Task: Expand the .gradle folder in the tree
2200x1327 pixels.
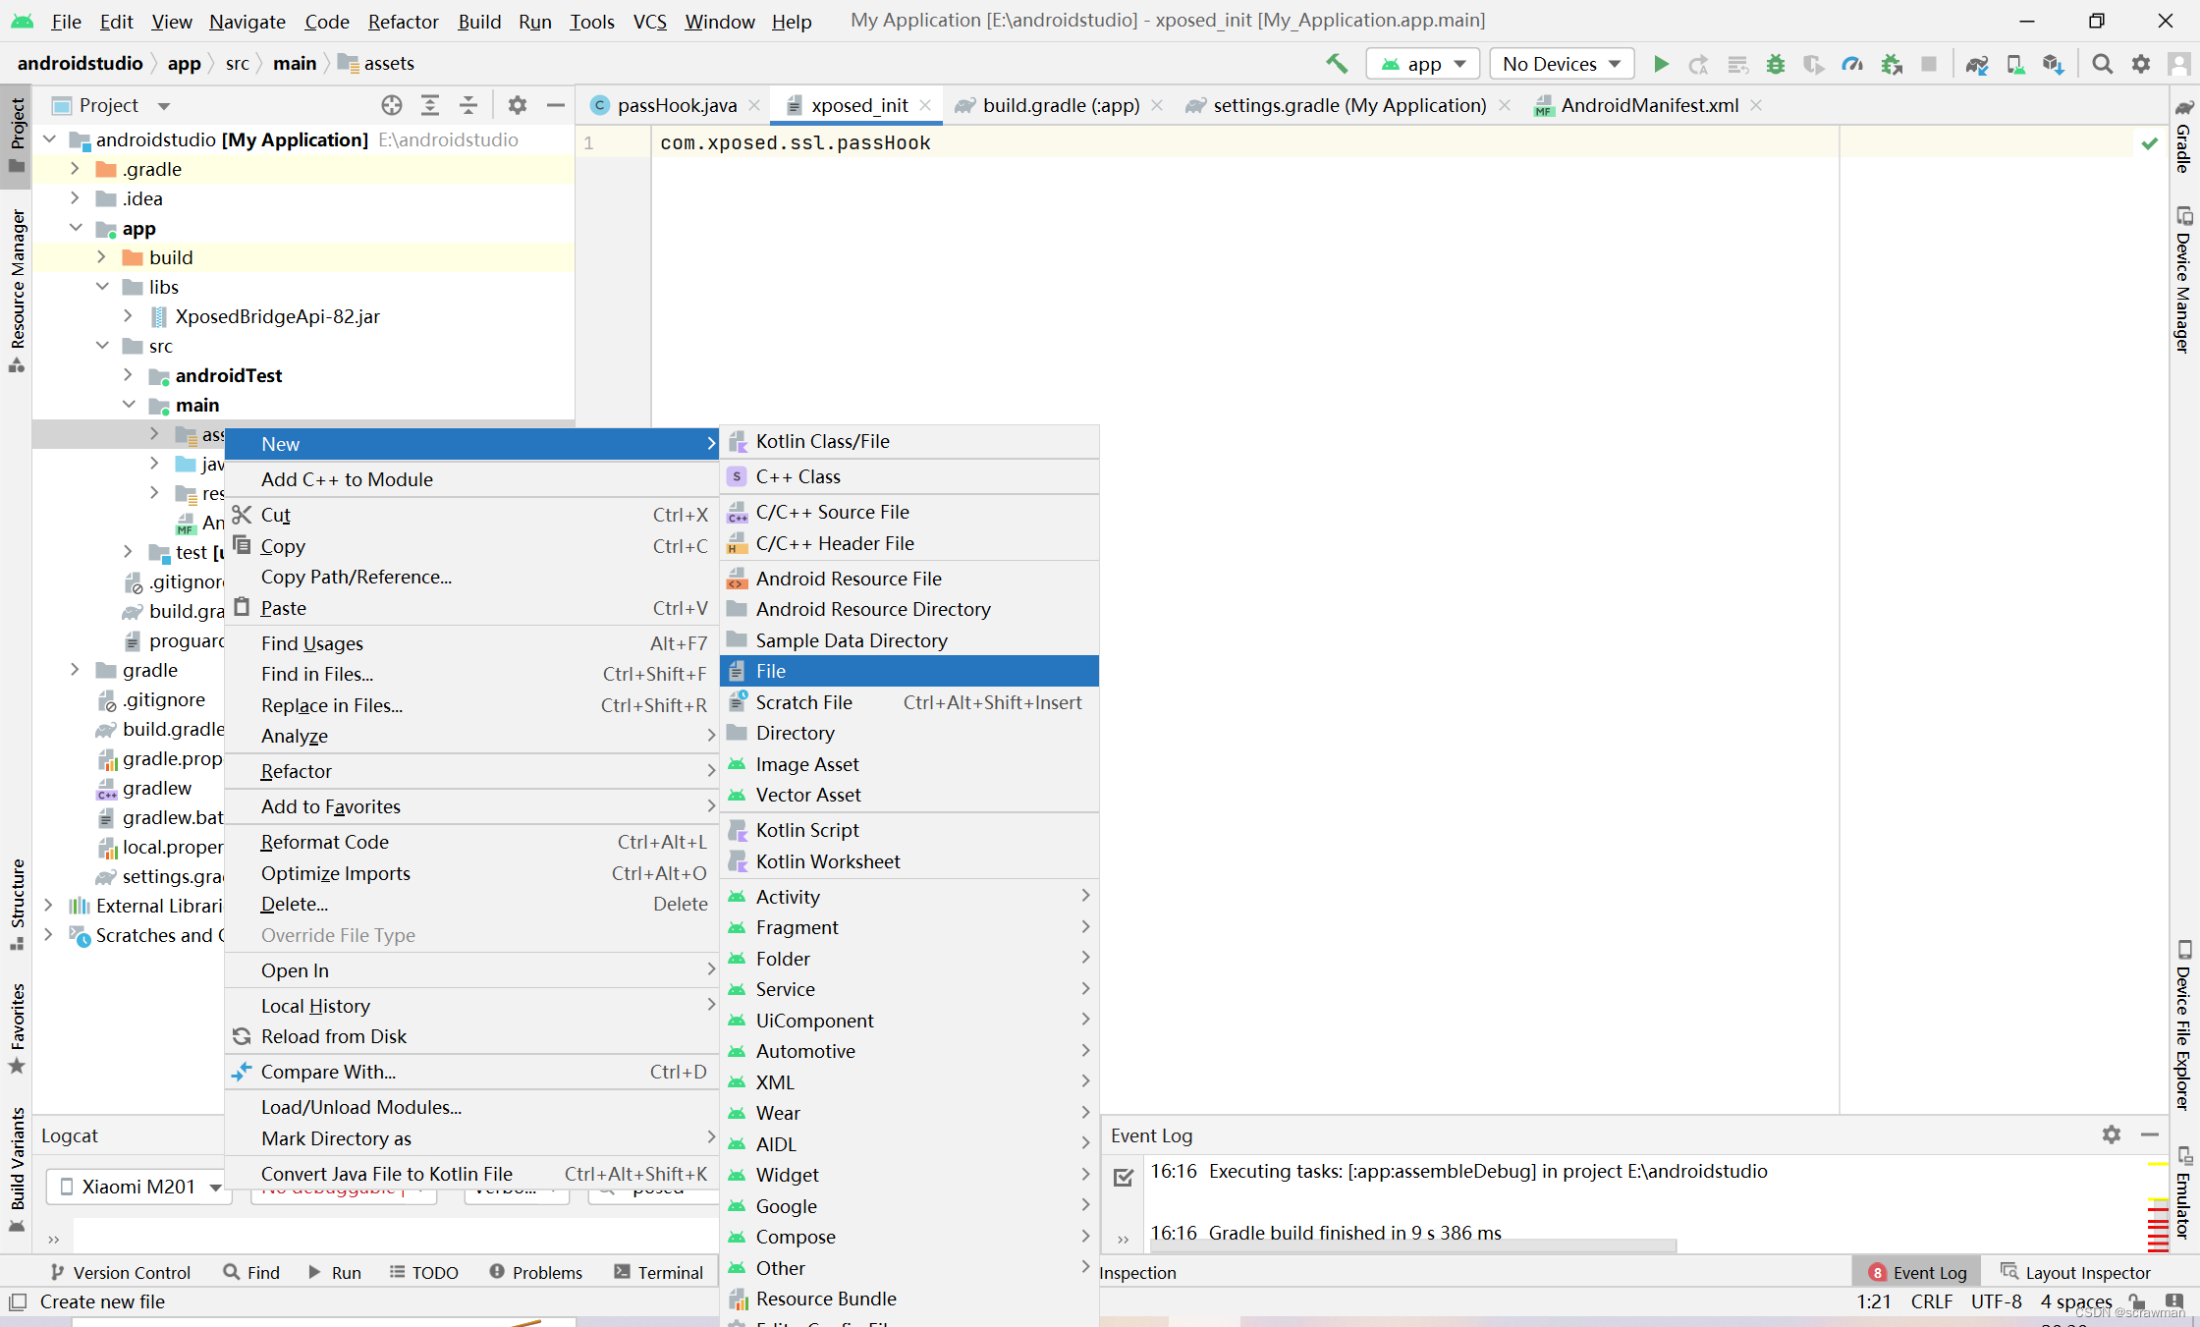Action: [x=75, y=169]
